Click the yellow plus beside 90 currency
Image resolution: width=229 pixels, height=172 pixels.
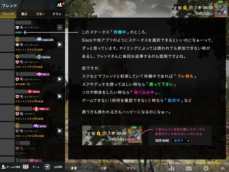click(185, 8)
